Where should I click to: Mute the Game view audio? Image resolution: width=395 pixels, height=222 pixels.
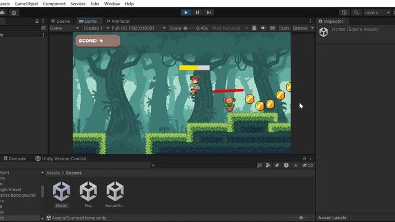(x=264, y=28)
